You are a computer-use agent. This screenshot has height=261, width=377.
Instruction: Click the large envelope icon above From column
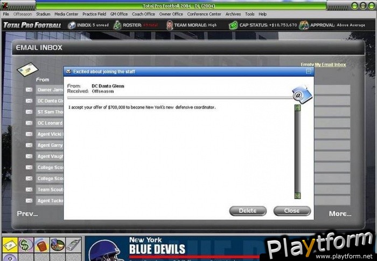point(27,70)
